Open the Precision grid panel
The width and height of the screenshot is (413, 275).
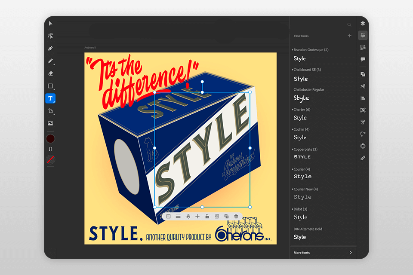point(363,47)
